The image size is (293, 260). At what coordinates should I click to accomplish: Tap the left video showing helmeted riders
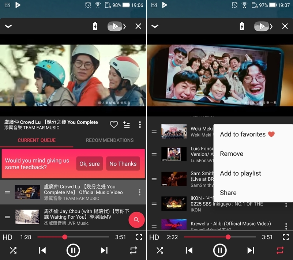click(73, 75)
